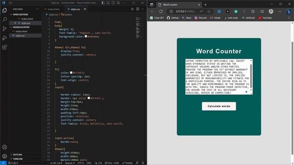Close the style.css editor tab

click(x=85, y=9)
